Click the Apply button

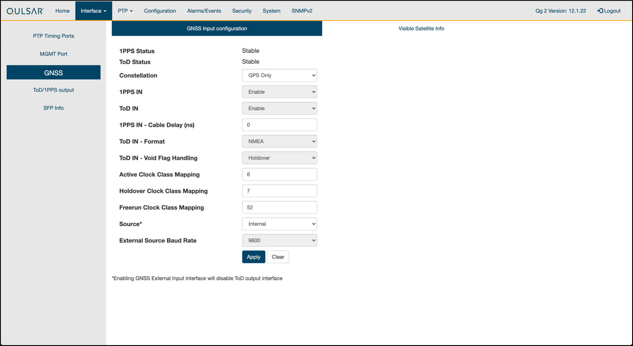point(253,257)
